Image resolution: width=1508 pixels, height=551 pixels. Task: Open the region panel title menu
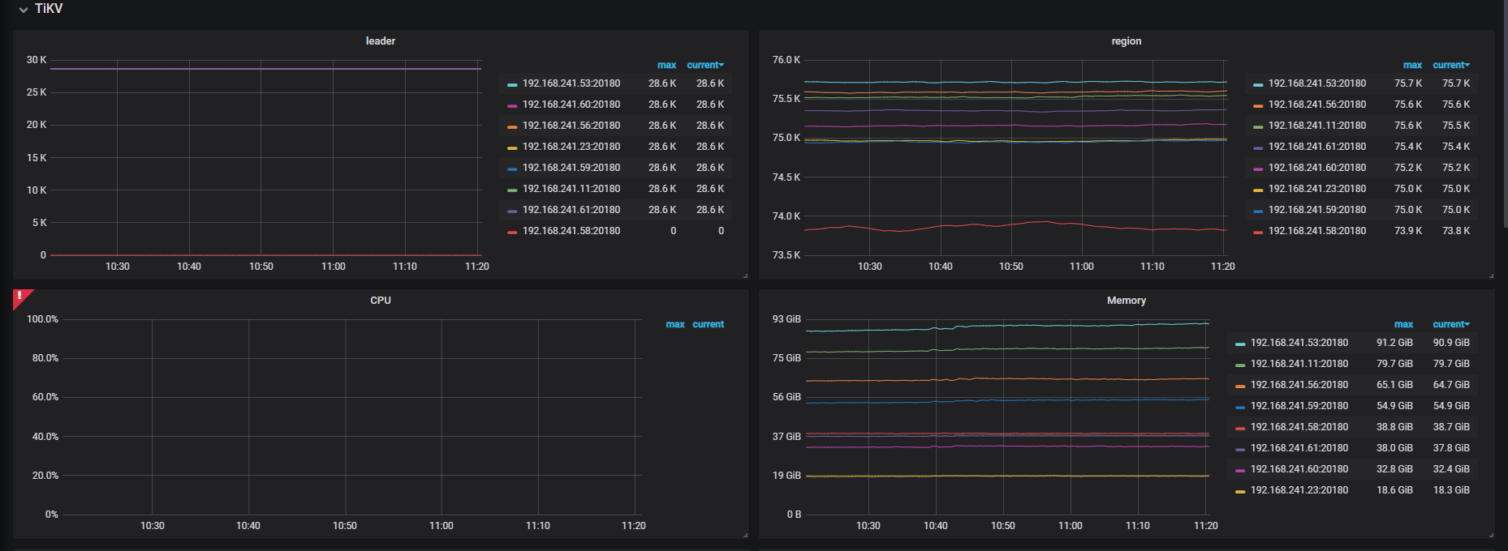click(x=1126, y=41)
